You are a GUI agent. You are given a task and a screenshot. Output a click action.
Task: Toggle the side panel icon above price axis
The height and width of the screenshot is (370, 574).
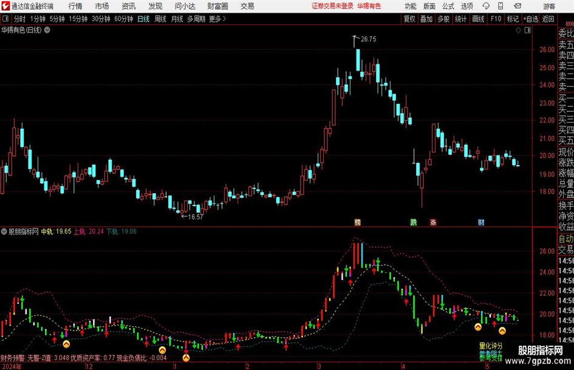pyautogui.click(x=527, y=30)
